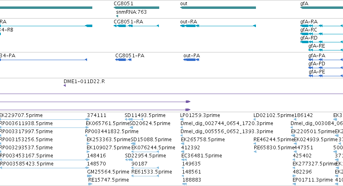Click the CG8051 gene label

pyautogui.click(x=123, y=4)
